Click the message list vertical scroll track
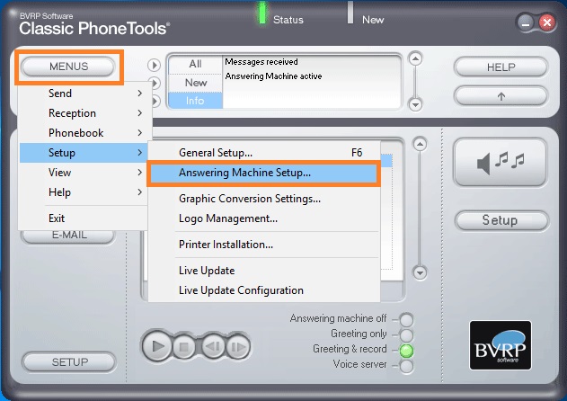 click(x=416, y=82)
